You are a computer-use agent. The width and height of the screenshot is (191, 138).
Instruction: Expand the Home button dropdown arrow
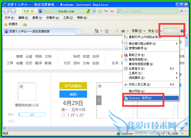[x=102, y=31]
